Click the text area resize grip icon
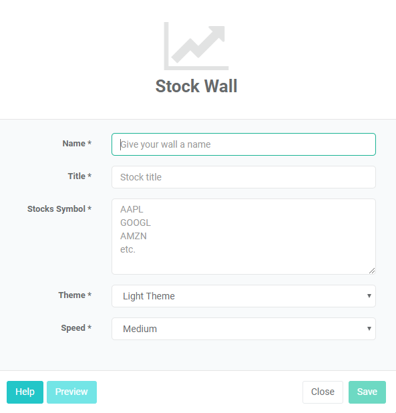The height and width of the screenshot is (413, 396). point(372,271)
